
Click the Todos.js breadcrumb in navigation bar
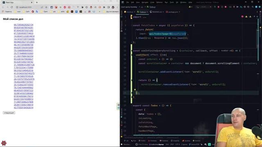tap(151, 7)
